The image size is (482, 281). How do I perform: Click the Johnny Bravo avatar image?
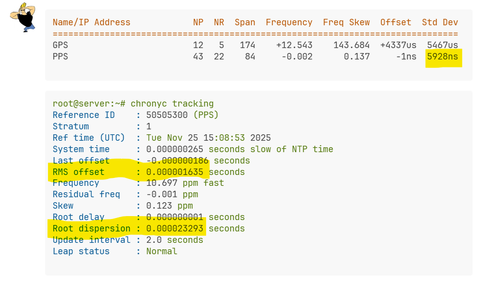click(23, 17)
